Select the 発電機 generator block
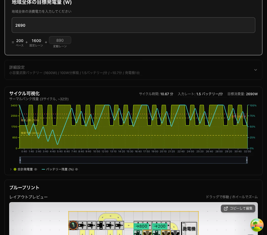 (x=189, y=228)
